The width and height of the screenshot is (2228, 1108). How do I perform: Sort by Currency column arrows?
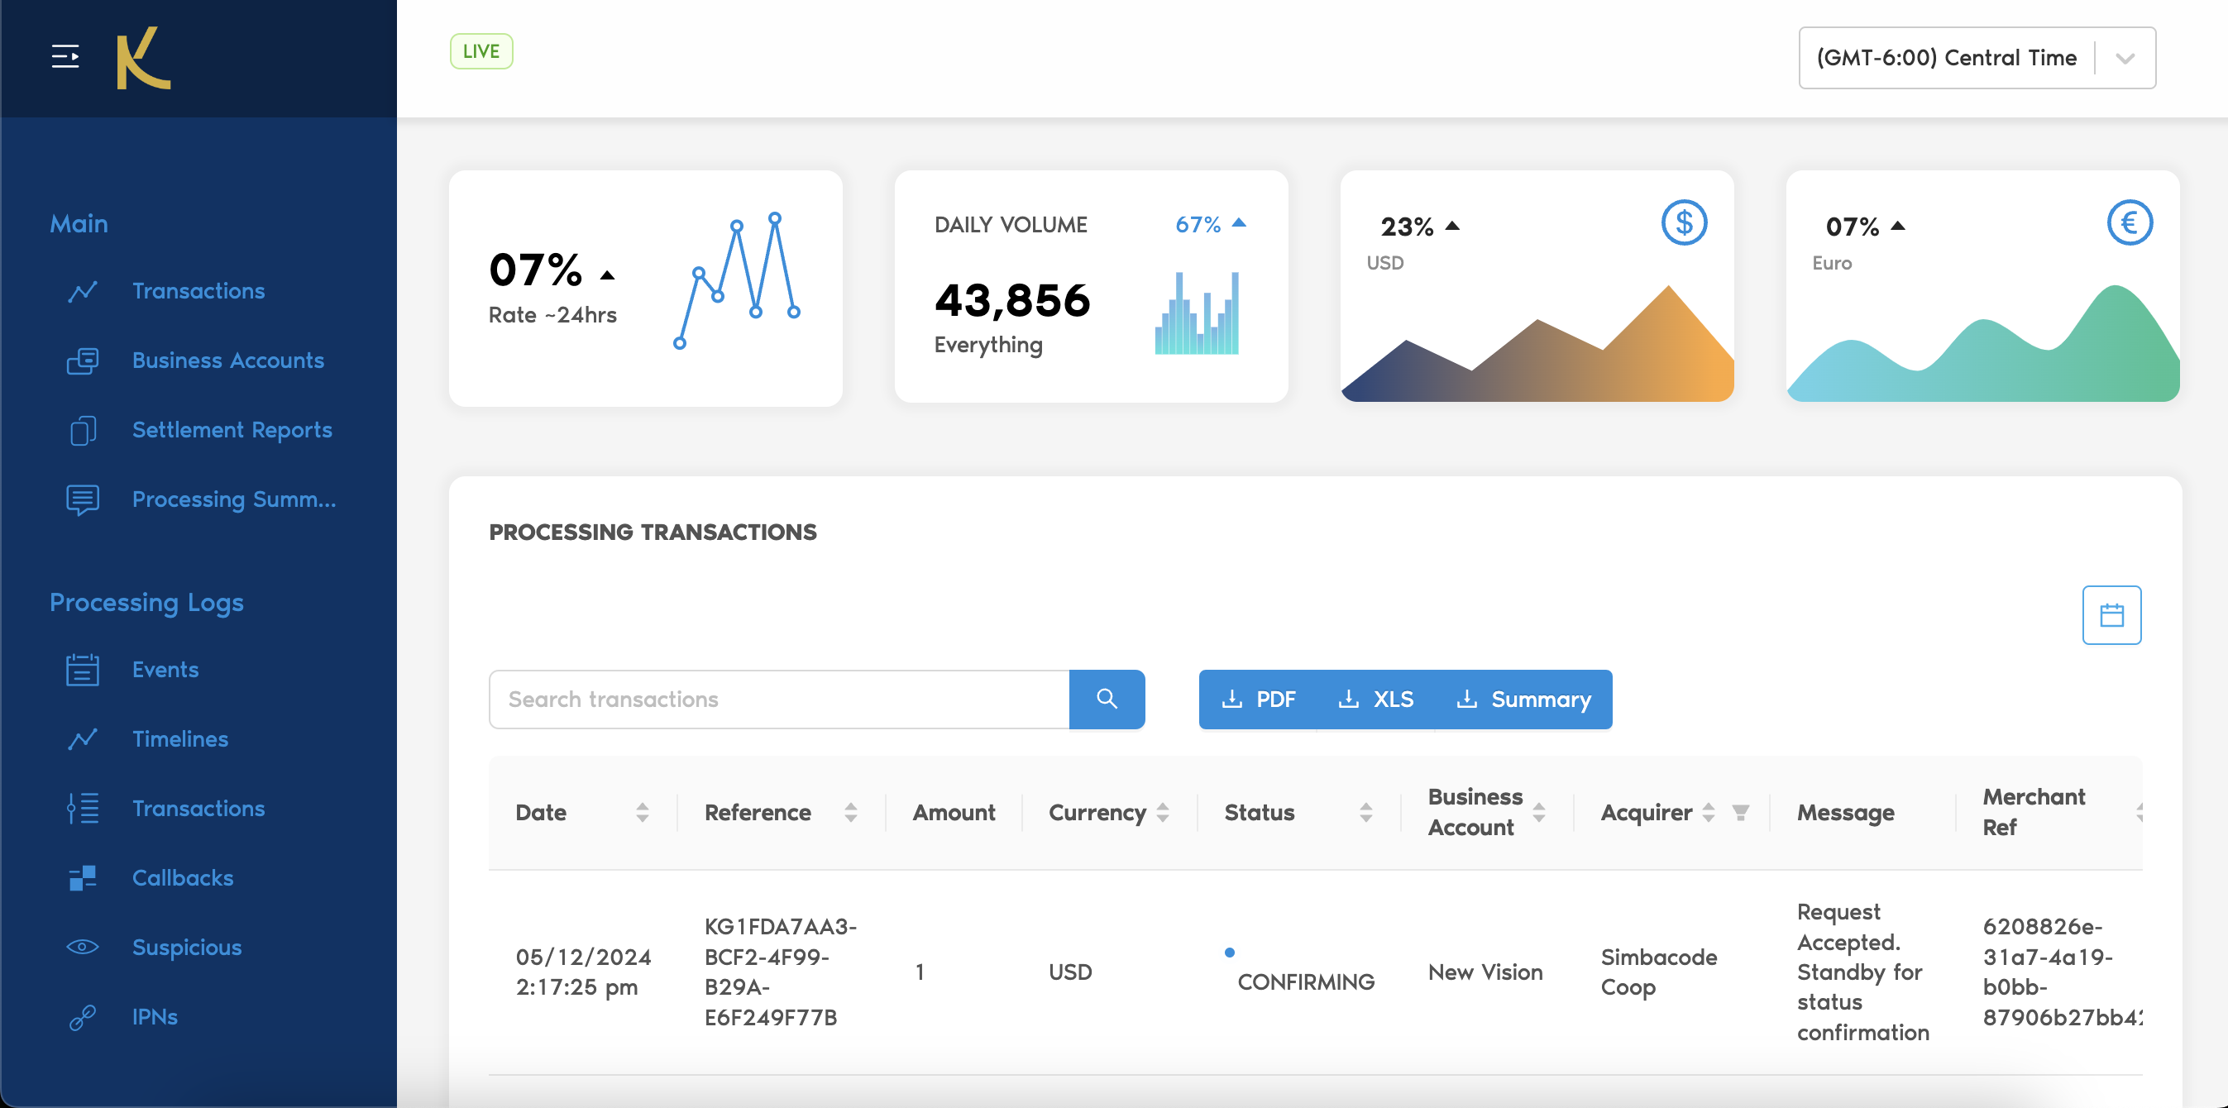click(1163, 812)
